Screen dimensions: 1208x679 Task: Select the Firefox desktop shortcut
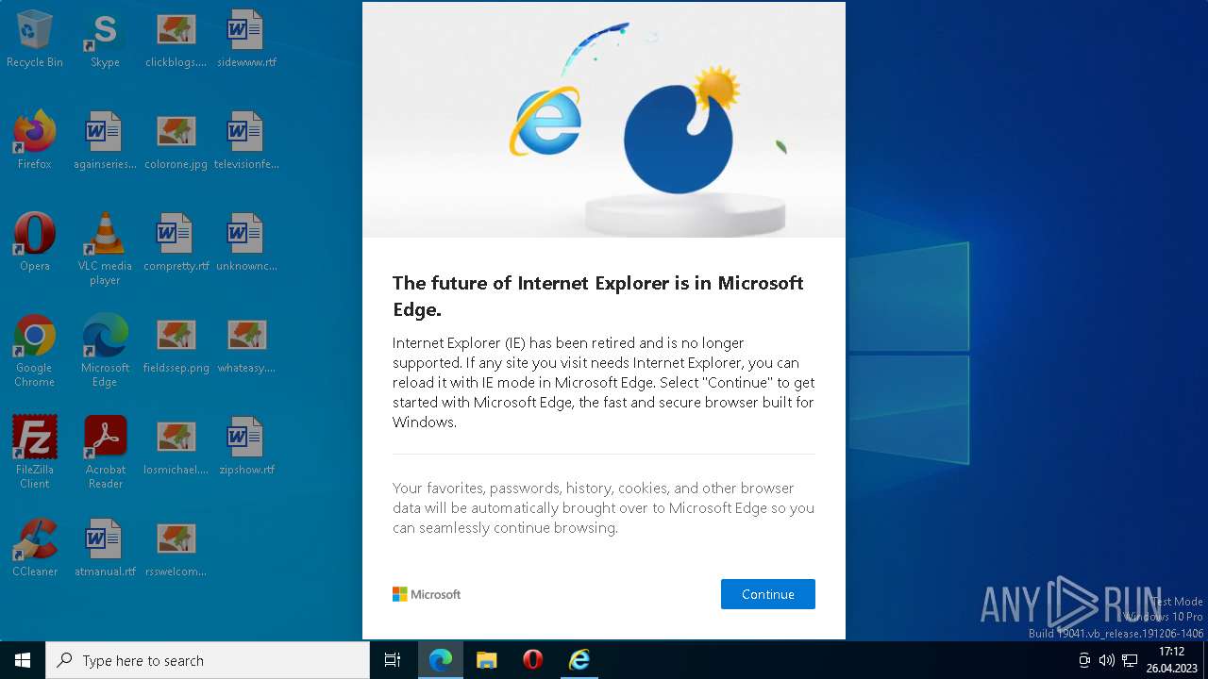click(35, 141)
